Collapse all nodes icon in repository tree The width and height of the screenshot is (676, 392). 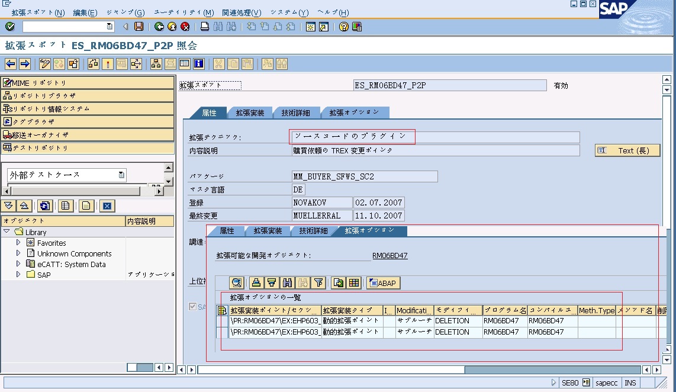click(x=24, y=205)
